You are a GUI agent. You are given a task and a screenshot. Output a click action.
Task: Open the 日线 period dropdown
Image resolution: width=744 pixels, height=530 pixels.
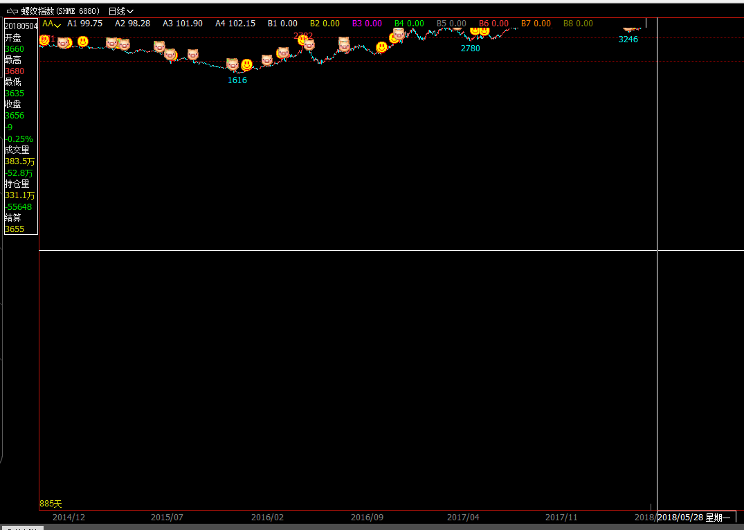[x=121, y=11]
